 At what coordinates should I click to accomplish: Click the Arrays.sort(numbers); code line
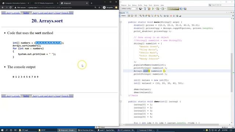click(x=27, y=45)
